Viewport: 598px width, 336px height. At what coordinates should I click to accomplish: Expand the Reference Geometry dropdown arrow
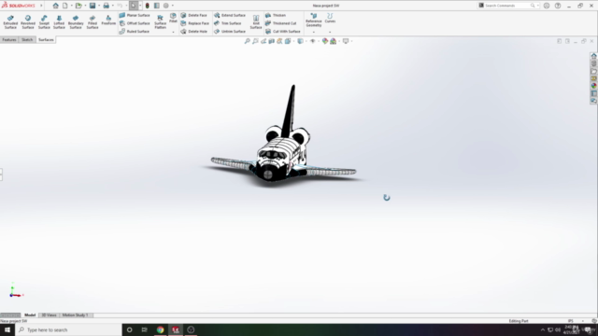click(314, 32)
